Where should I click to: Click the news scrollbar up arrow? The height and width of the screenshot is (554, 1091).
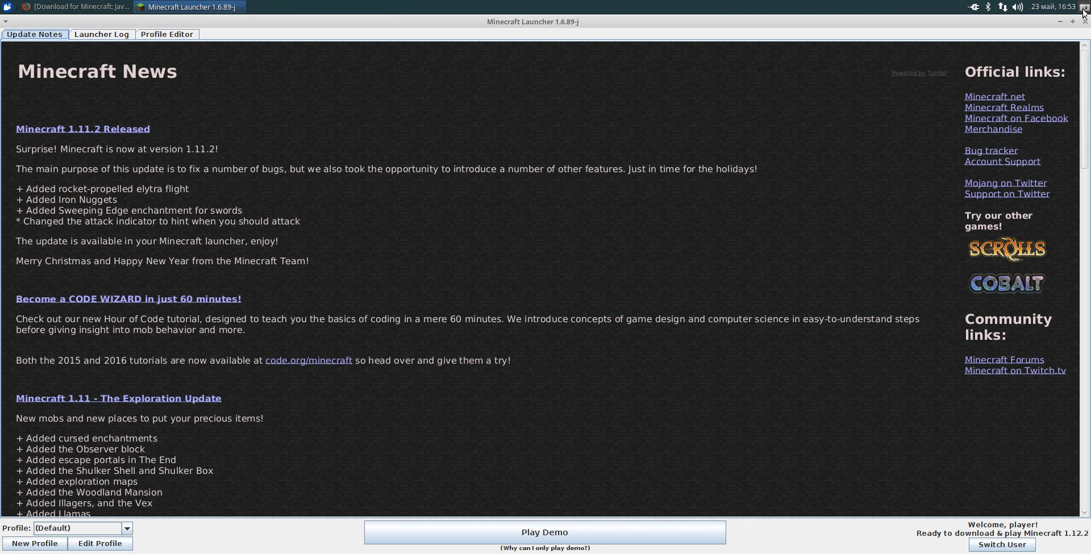click(1085, 45)
